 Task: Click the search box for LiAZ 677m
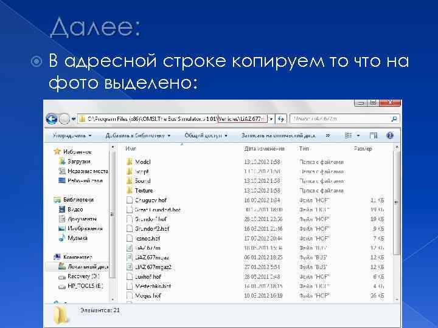pyautogui.click(x=345, y=119)
